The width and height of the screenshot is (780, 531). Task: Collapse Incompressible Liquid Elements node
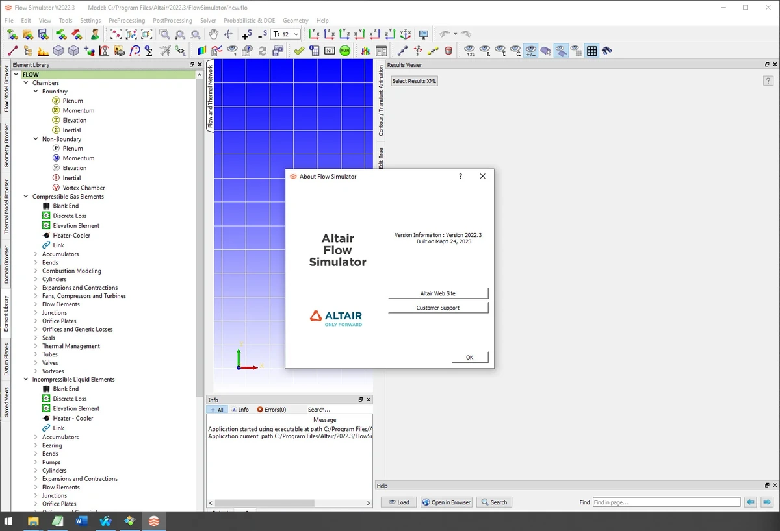pyautogui.click(x=26, y=380)
